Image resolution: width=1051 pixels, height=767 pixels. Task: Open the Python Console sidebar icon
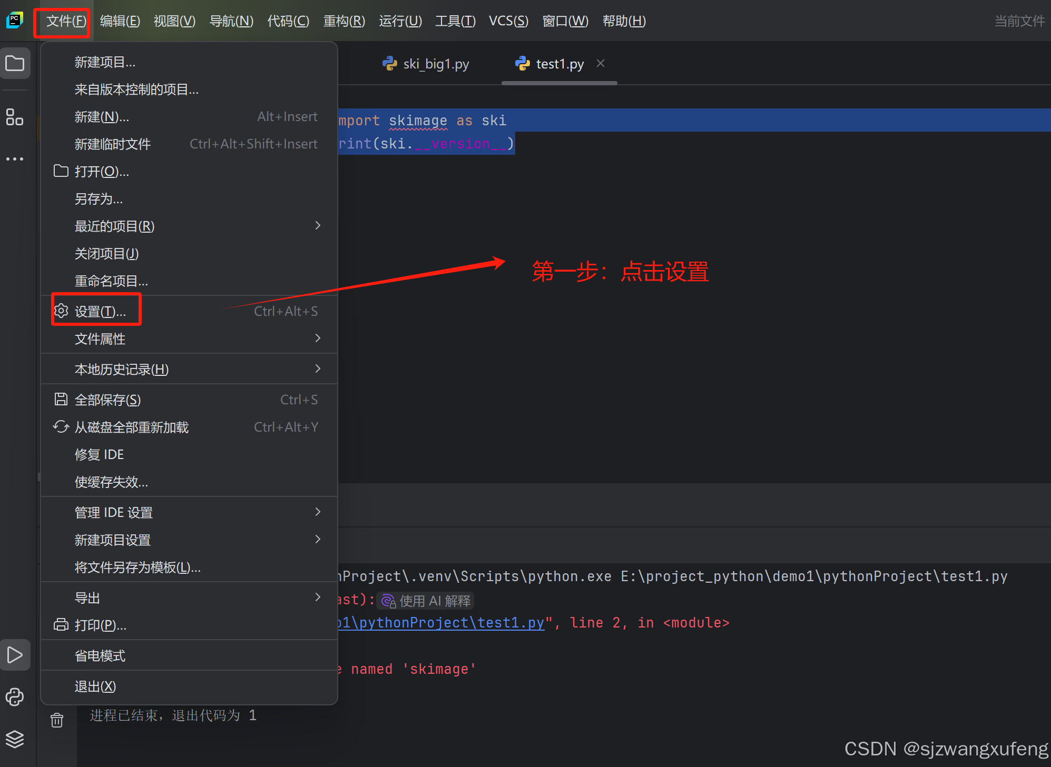click(x=14, y=697)
